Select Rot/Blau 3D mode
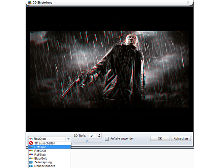Viewport: 219px width, 168px height. [50, 155]
